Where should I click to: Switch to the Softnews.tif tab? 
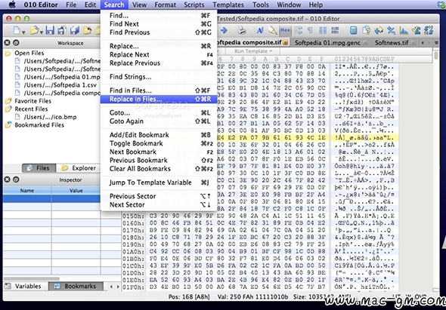pos(392,43)
